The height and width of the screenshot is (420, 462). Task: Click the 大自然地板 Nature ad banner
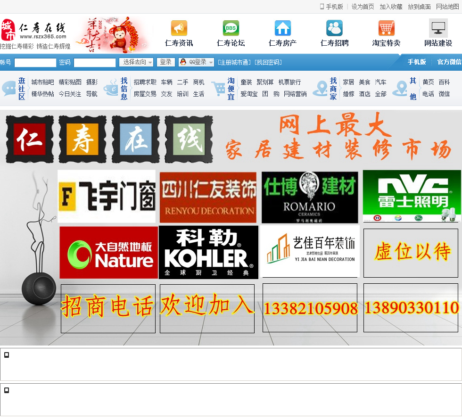pos(109,252)
